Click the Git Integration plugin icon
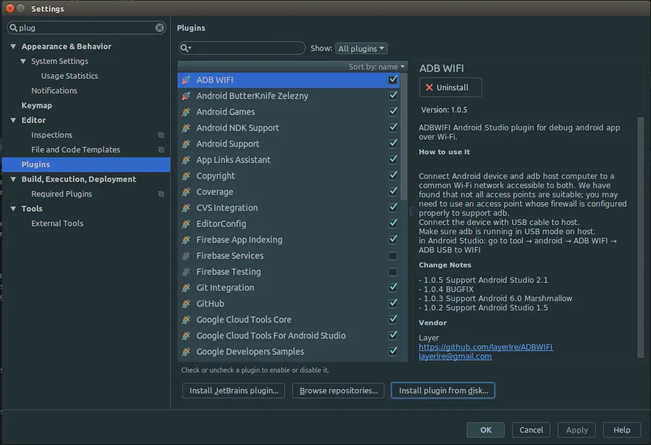The width and height of the screenshot is (651, 445). click(x=186, y=288)
